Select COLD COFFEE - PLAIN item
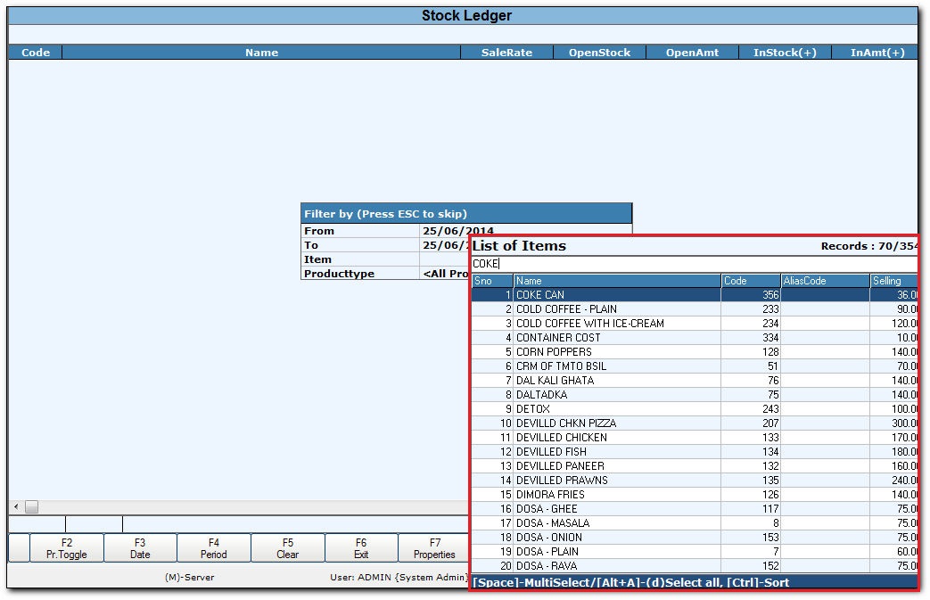Viewport: 930px width, 600px height. click(x=617, y=309)
